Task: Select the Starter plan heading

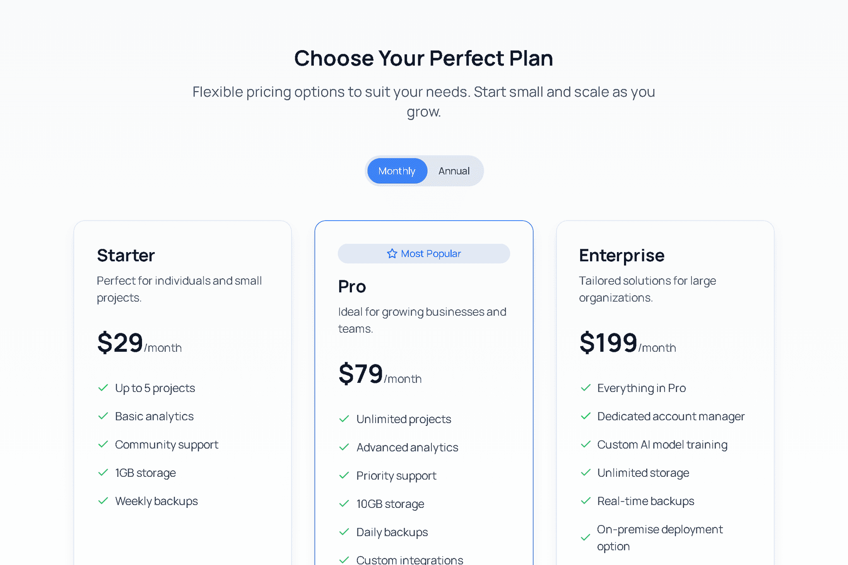Action: (126, 255)
